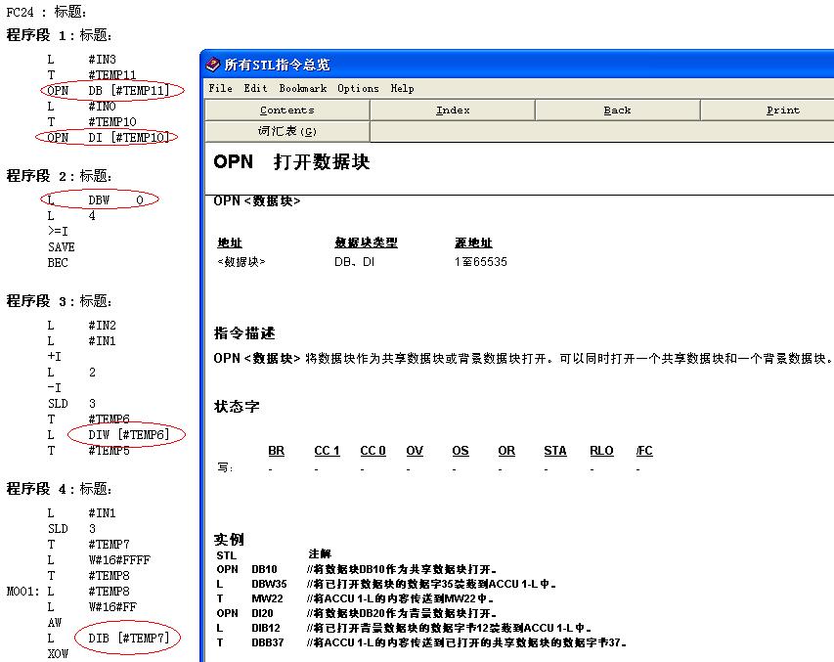Screen dimensions: 834x662
Task: Select the 'L DBW 0' code line
Action: 96,200
